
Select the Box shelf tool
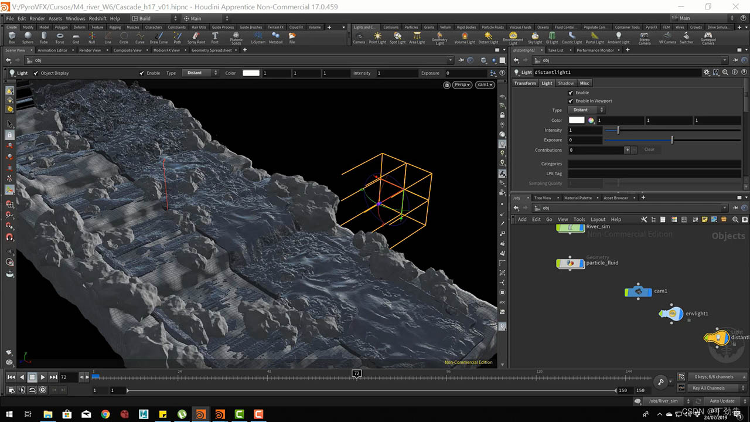pos(12,38)
